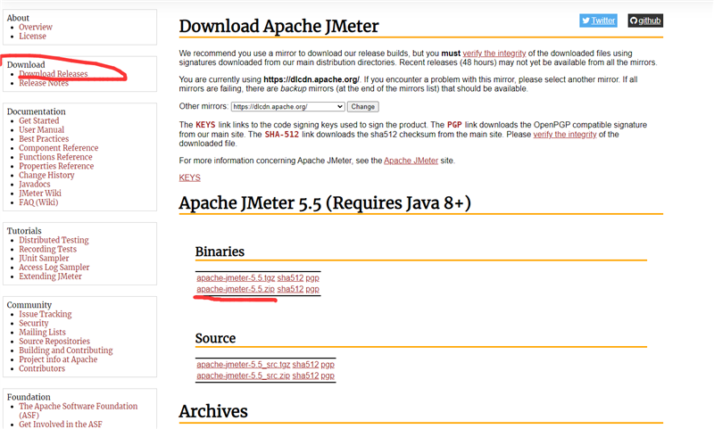Click the Twitter bird button
The height and width of the screenshot is (429, 714).
[x=598, y=21]
